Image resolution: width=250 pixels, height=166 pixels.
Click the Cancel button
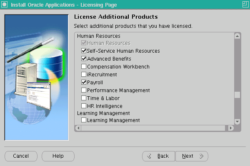pos(21,156)
